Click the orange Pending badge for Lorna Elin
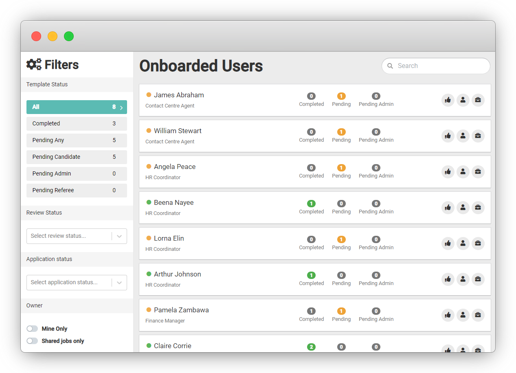 point(341,239)
